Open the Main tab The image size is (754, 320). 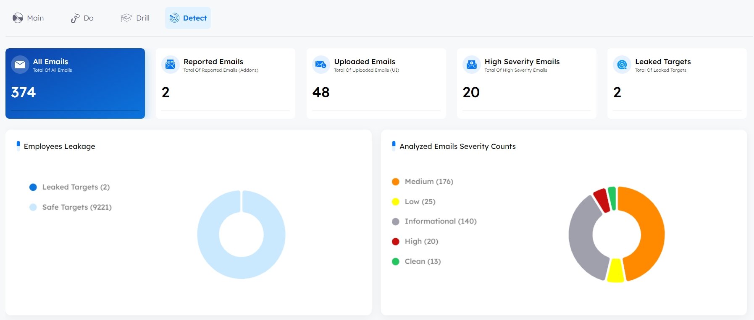click(x=28, y=18)
